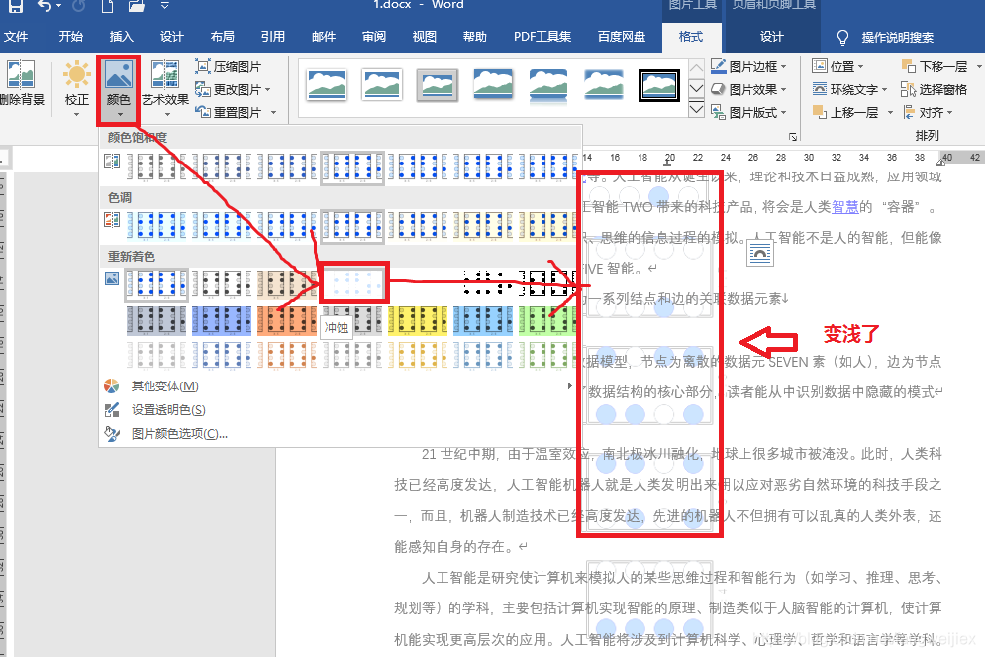The height and width of the screenshot is (657, 985).
Task: Choose the orange dark recolor swatch
Action: (287, 319)
